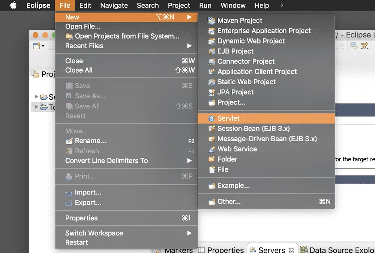Screen dimensions: 375x253
Task: Switch to the Servers tab
Action: pos(271,250)
